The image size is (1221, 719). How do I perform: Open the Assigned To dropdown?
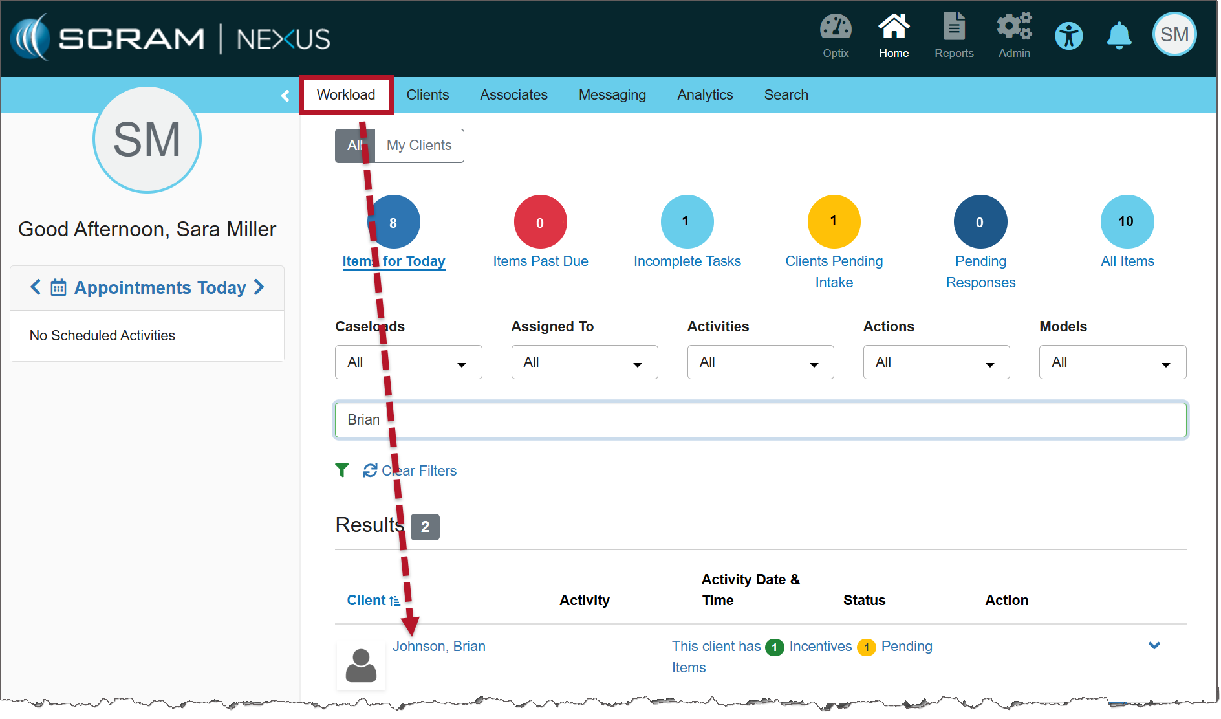[584, 362]
